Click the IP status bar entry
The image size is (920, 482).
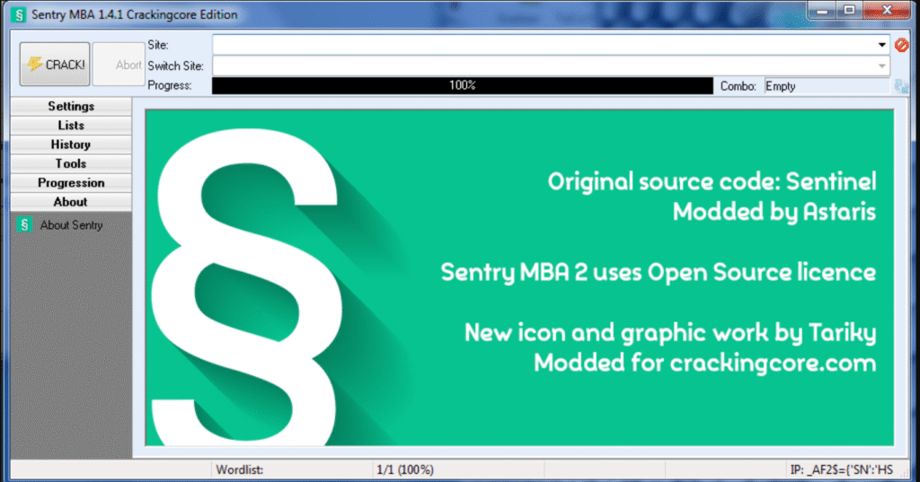pyautogui.click(x=841, y=469)
